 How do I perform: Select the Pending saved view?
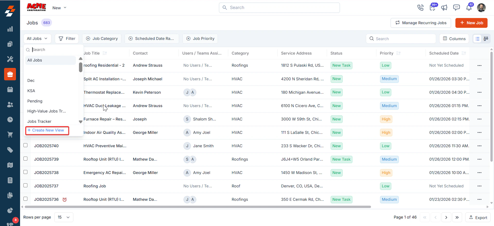pyautogui.click(x=51, y=101)
